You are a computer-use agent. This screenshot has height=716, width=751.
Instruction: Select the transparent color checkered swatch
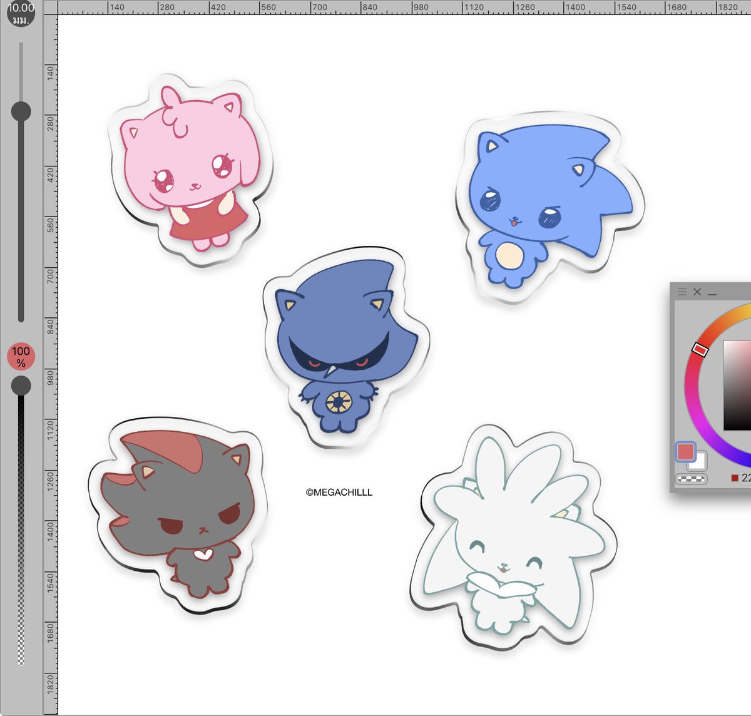point(691,479)
